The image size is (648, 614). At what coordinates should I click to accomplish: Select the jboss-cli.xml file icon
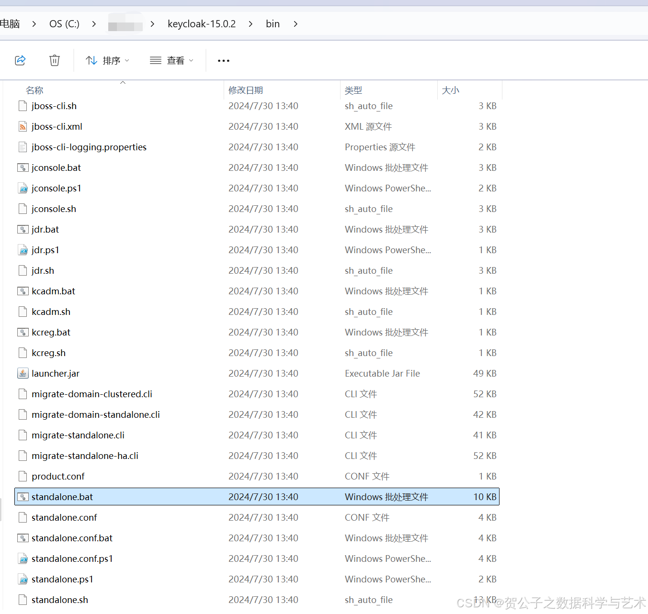coord(23,126)
